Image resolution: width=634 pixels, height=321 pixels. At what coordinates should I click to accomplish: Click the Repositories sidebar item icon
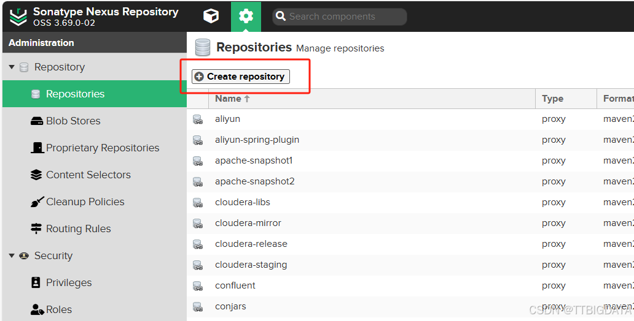pyautogui.click(x=36, y=94)
